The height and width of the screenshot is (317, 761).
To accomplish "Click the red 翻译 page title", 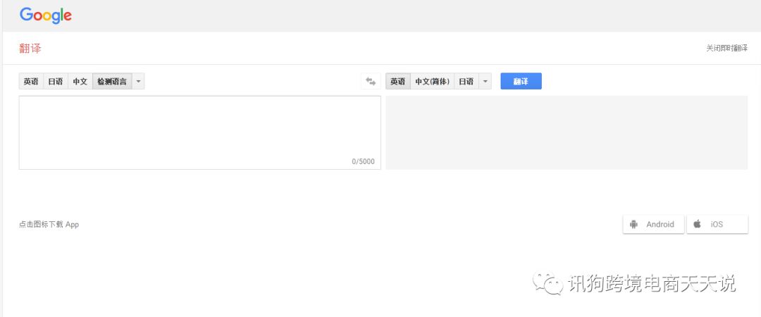I will click(30, 49).
